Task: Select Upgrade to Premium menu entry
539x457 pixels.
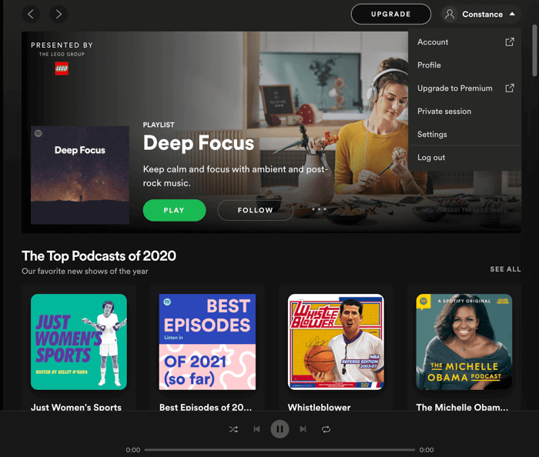Action: (x=465, y=88)
